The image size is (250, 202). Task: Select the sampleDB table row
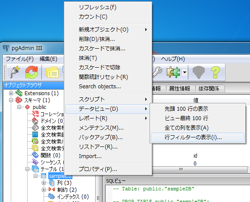click(x=60, y=176)
